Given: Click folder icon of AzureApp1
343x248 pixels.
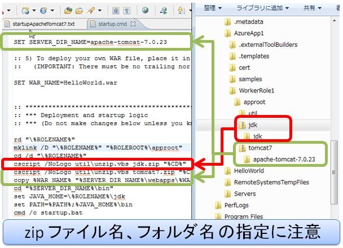Looking at the screenshot, I should click(228, 33).
